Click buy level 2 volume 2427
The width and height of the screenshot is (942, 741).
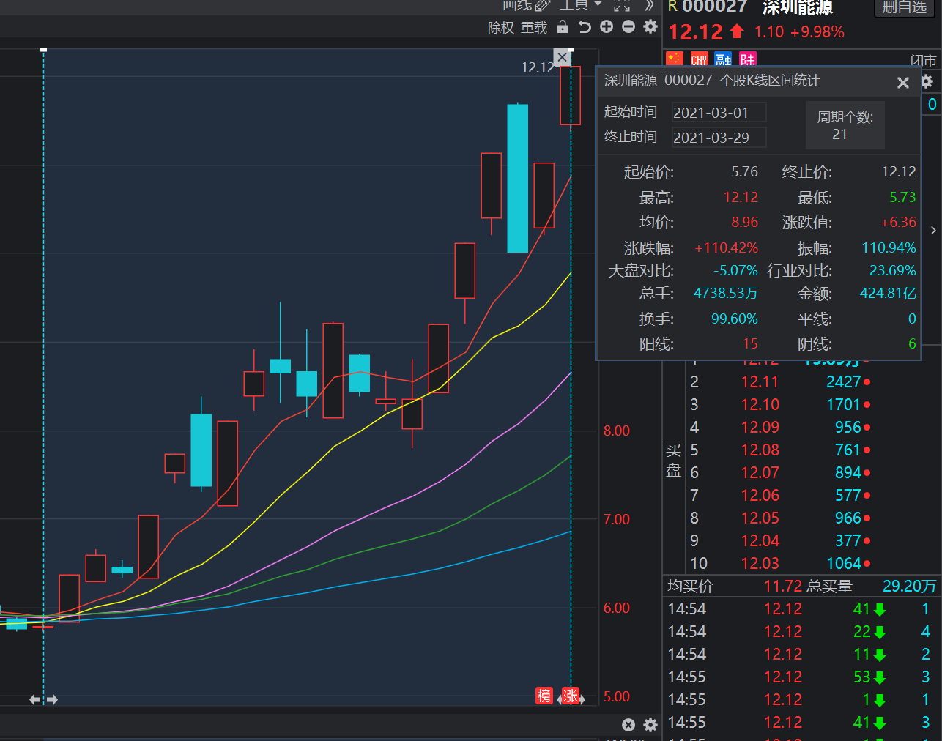click(x=843, y=382)
